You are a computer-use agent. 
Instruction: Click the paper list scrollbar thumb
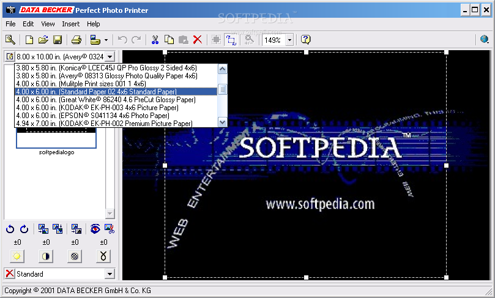click(223, 90)
